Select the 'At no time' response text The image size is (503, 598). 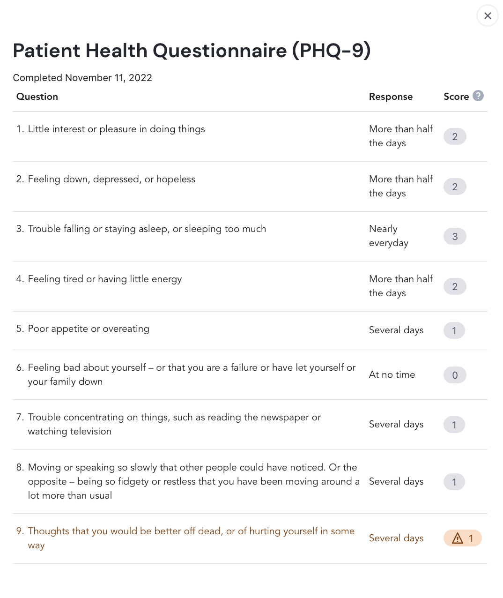[392, 374]
